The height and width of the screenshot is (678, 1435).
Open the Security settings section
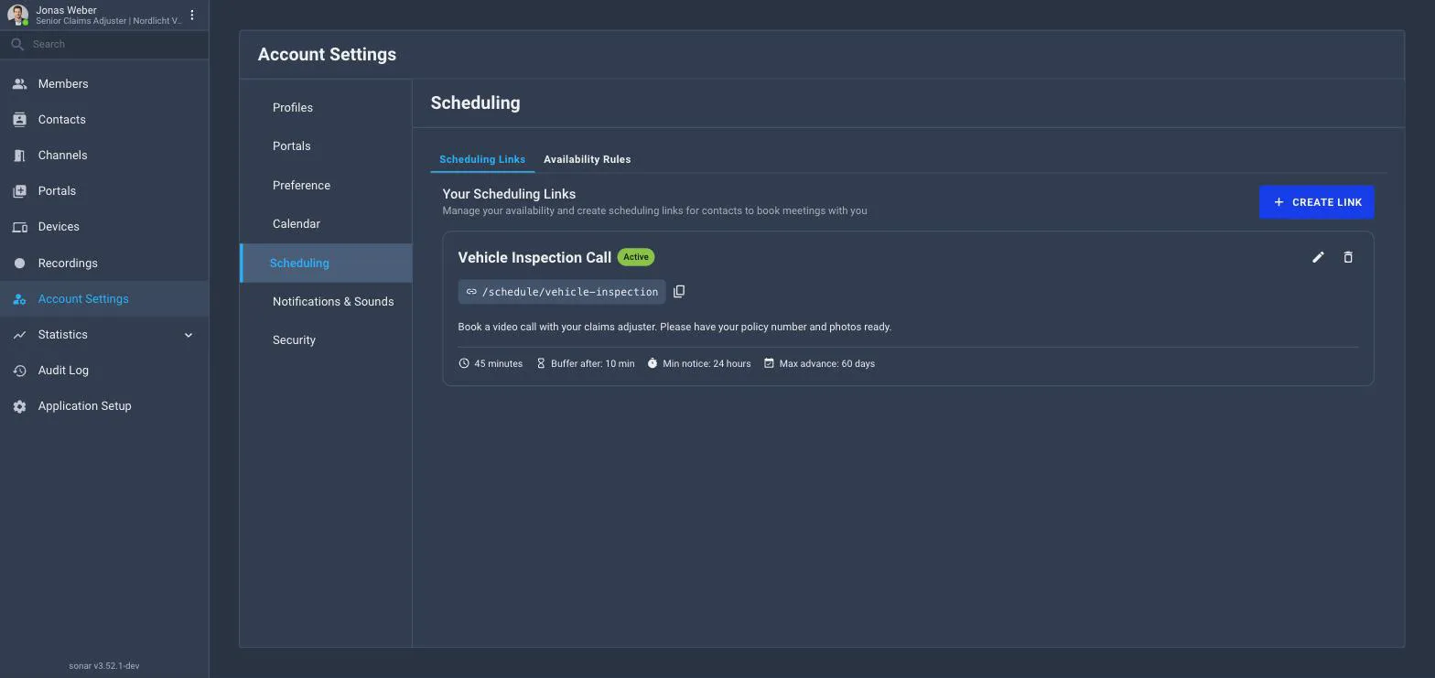coord(326,340)
